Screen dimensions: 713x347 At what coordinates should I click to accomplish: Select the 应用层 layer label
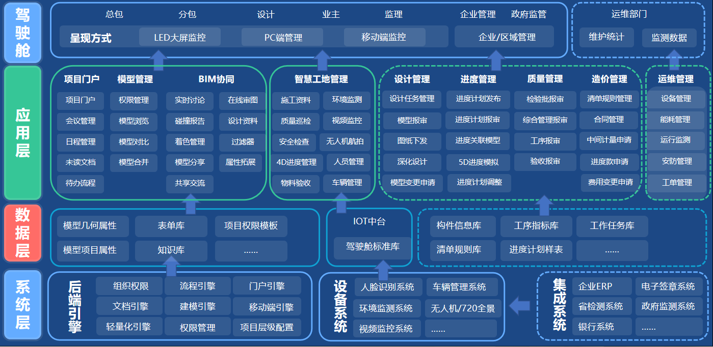[22, 132]
